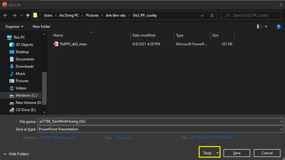285x160 pixels.
Task: Create a New folder
Action: [x=41, y=27]
